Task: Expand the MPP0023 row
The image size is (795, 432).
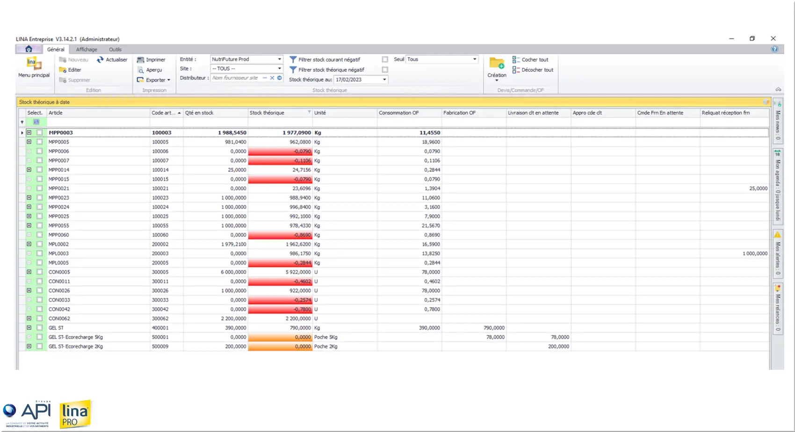Action: click(29, 198)
